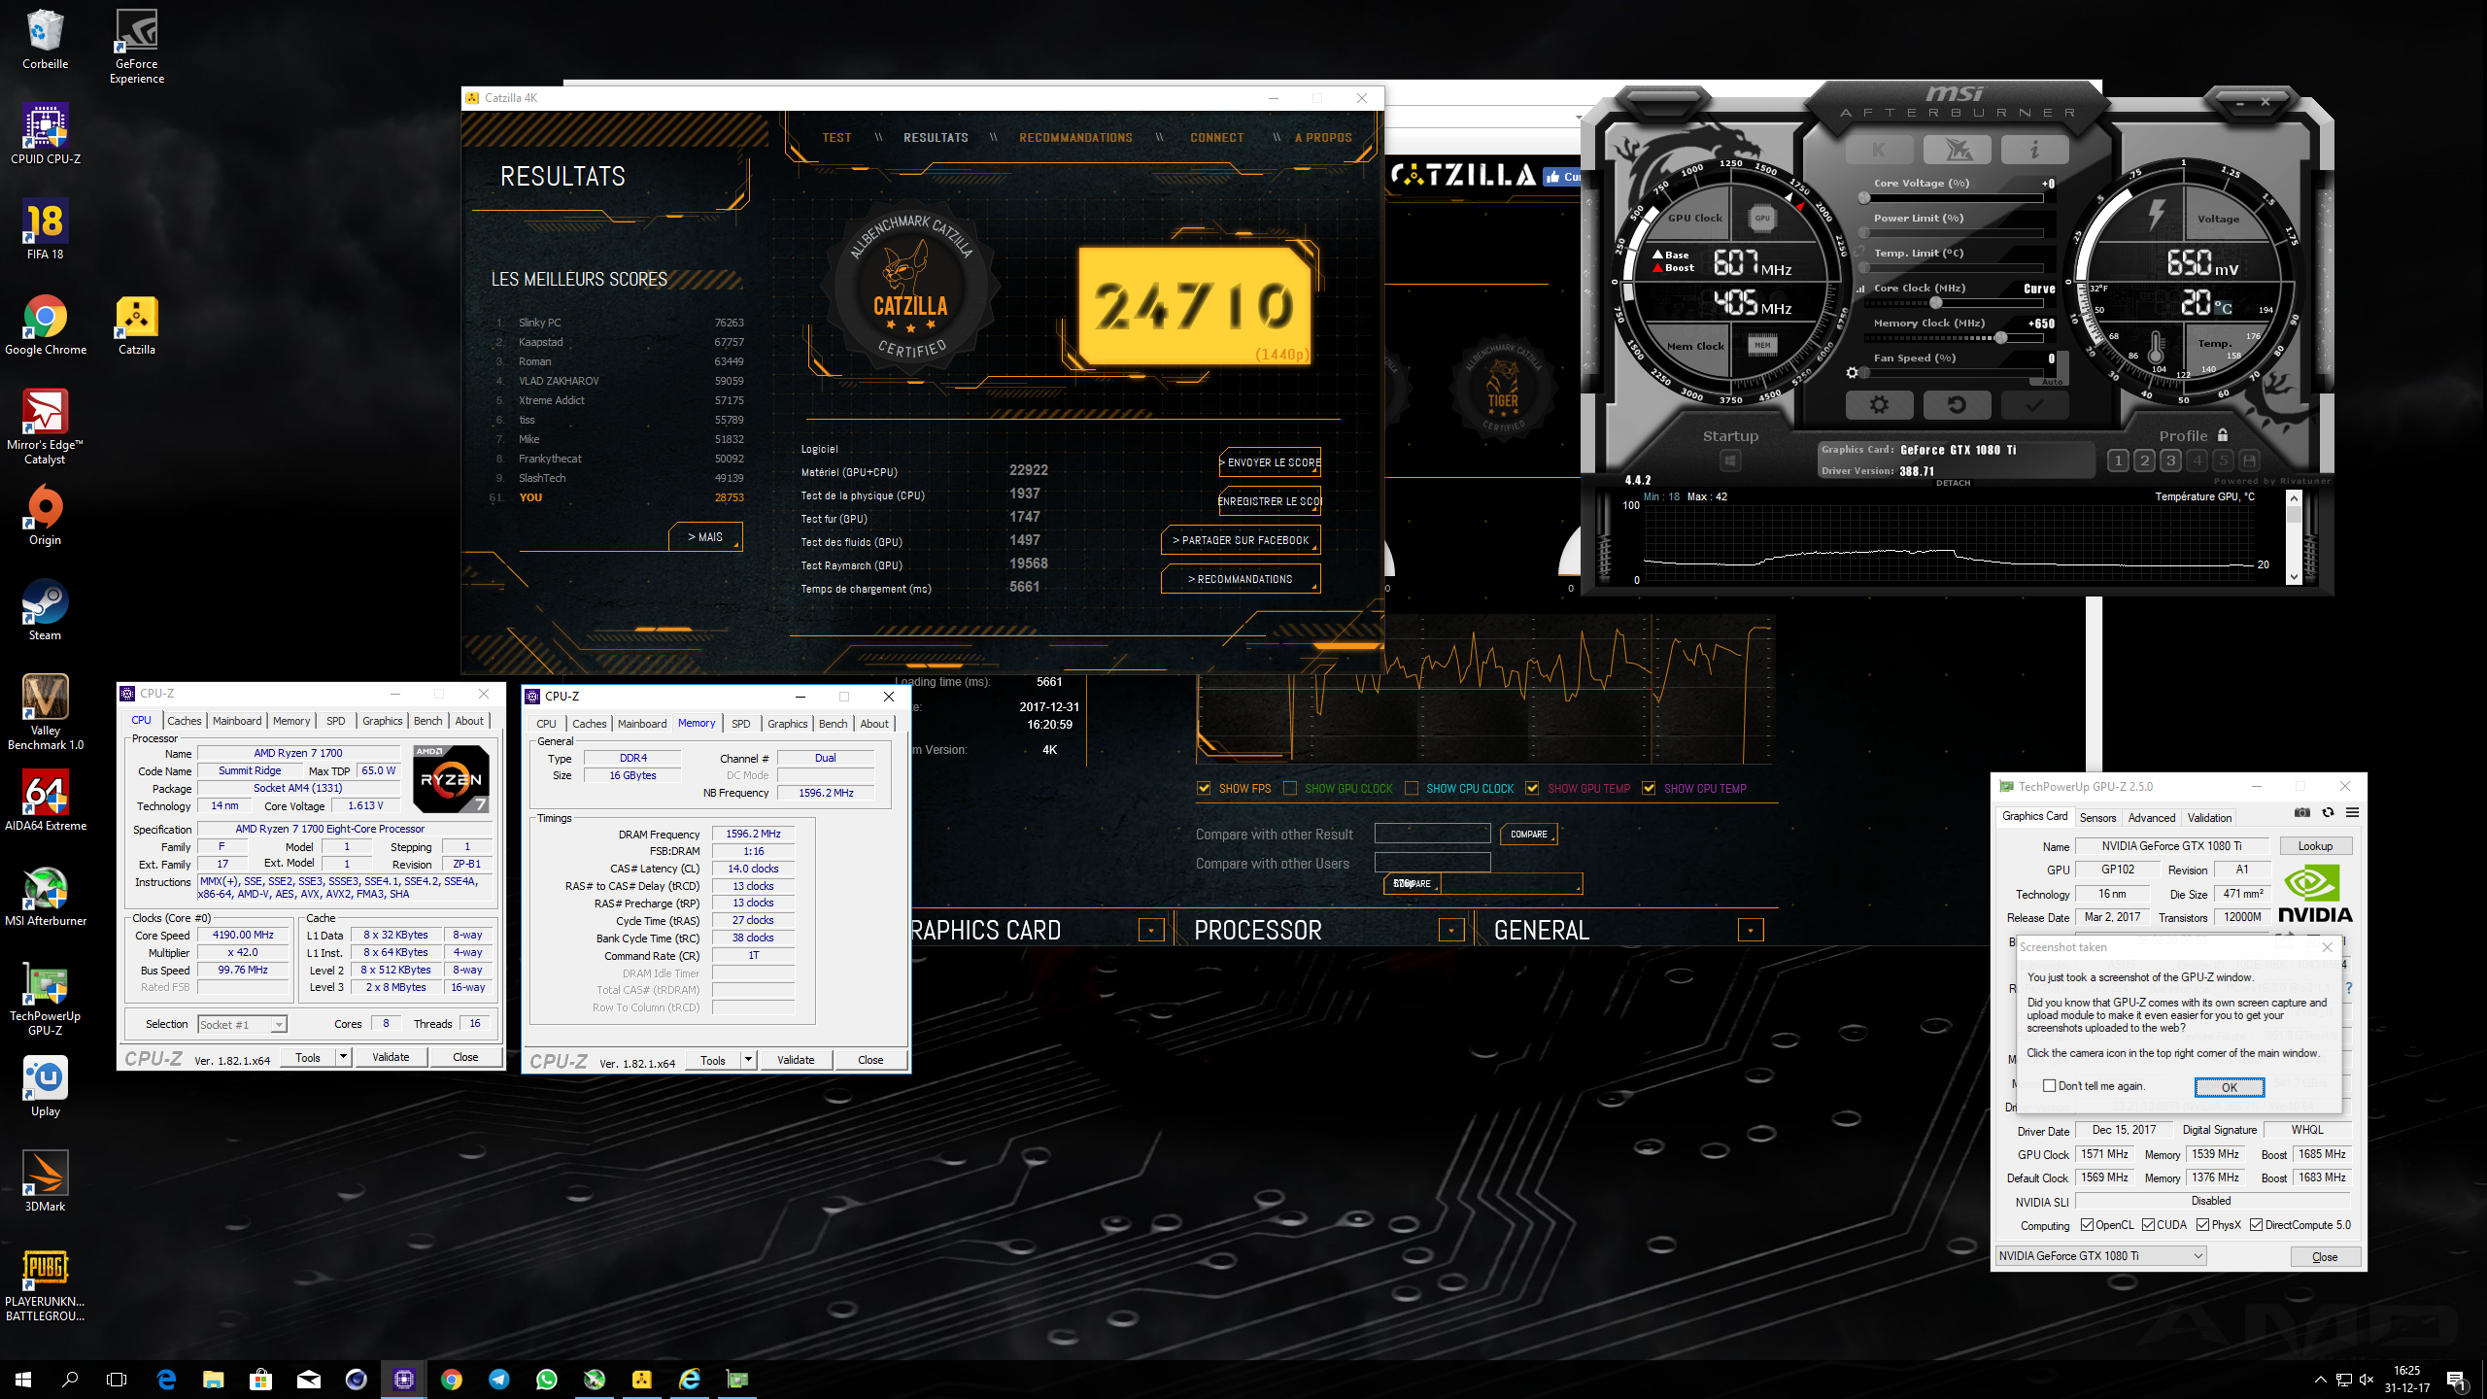Click MAIS button under best scores
The image size is (2487, 1399).
[x=705, y=537]
